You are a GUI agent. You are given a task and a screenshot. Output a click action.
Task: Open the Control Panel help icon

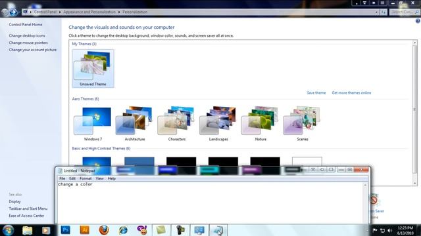pyautogui.click(x=418, y=21)
